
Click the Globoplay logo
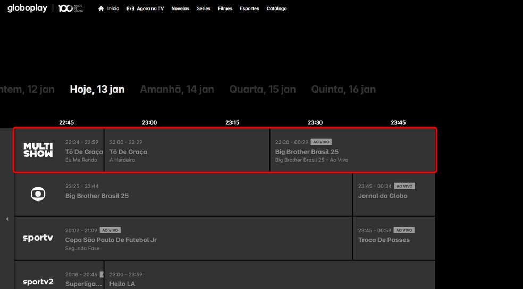(27, 8)
